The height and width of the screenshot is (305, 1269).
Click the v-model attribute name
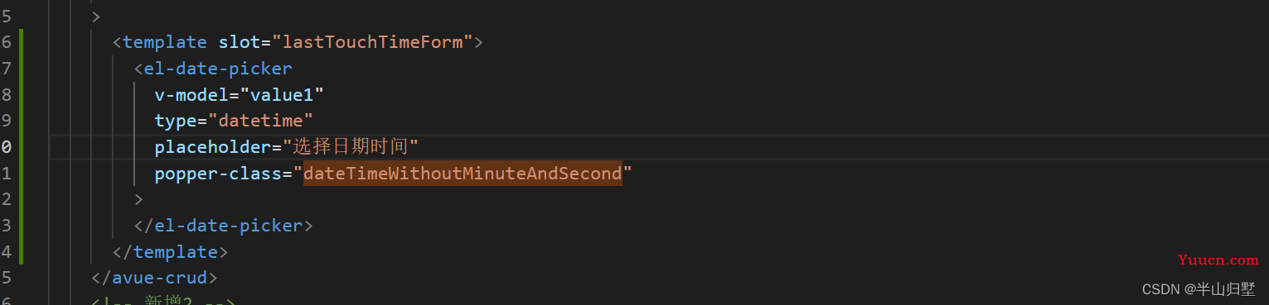191,95
